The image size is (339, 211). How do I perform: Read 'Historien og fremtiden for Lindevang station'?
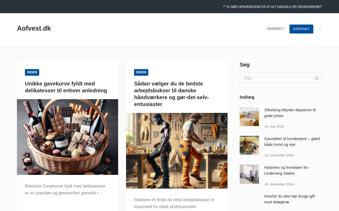tap(286, 170)
